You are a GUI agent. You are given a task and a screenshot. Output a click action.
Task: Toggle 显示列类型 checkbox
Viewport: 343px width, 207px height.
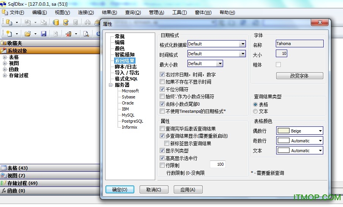point(162,151)
